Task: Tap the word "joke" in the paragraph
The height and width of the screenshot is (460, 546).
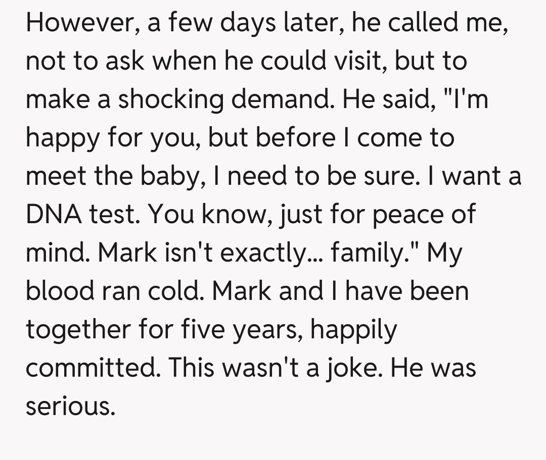Action: point(349,368)
